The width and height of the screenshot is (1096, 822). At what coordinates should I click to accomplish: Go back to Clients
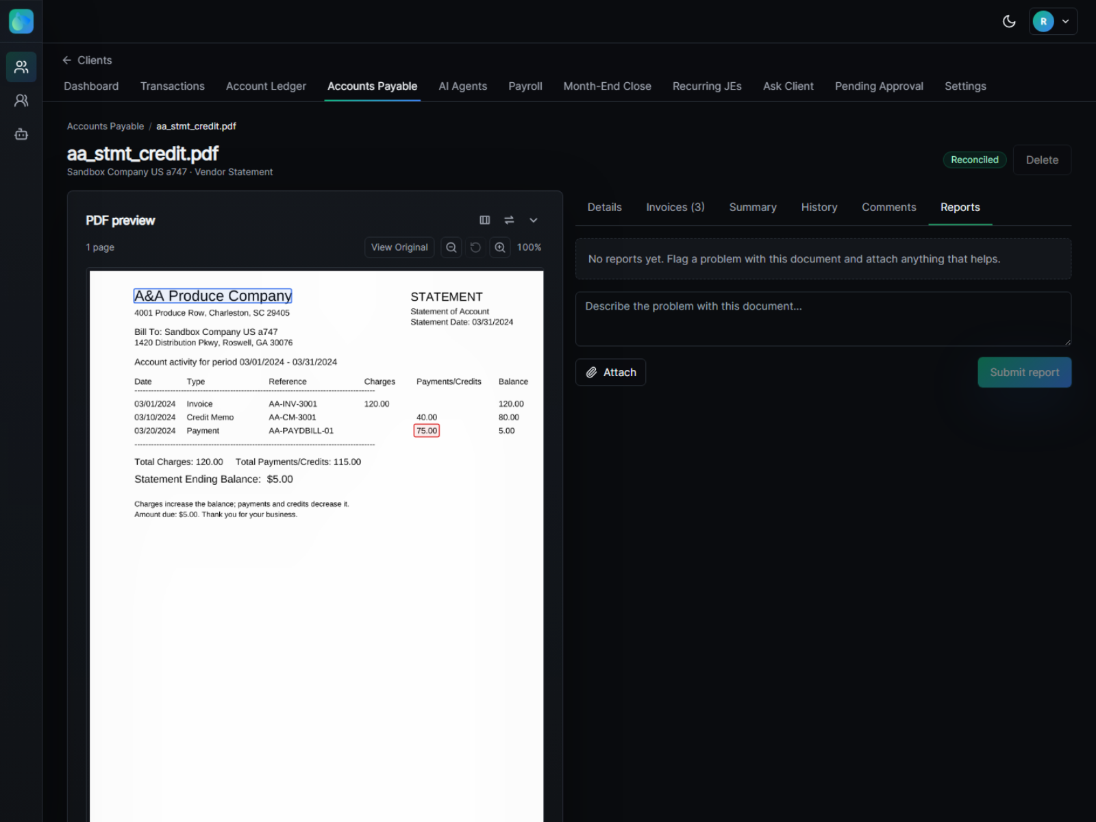(87, 60)
